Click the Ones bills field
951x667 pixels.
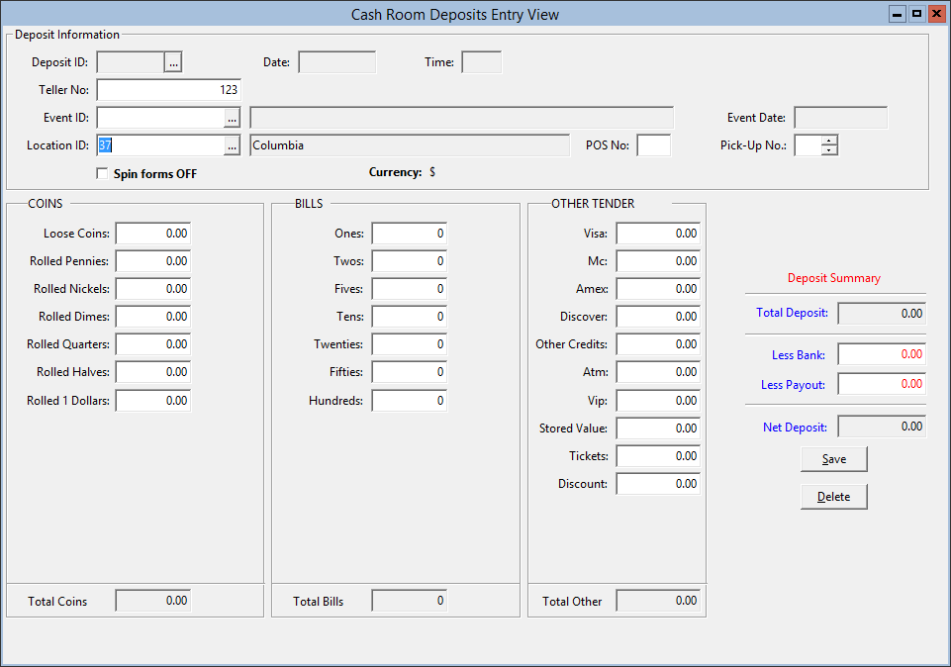(x=410, y=234)
